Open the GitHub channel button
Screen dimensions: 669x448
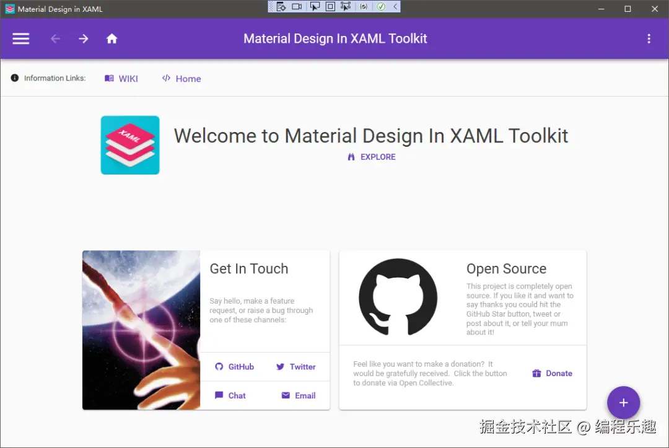point(234,367)
